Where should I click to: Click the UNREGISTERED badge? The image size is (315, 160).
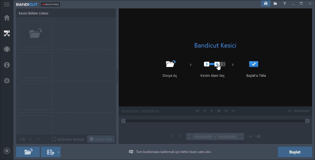point(51,4)
